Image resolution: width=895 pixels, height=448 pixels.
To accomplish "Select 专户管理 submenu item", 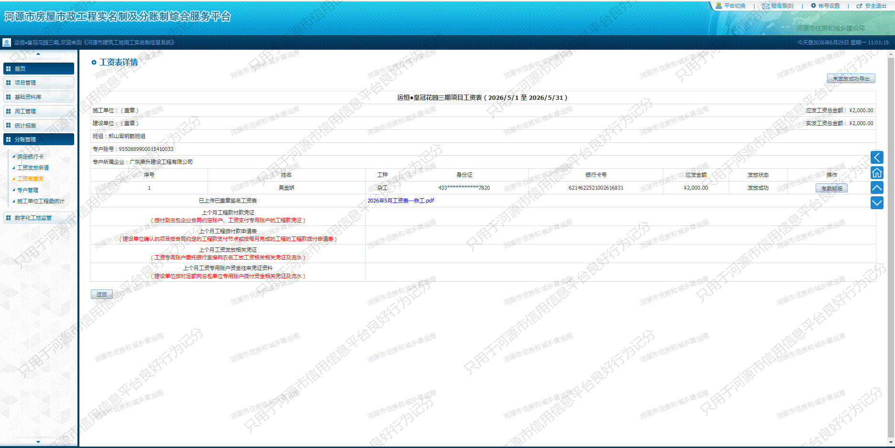I will (x=28, y=190).
